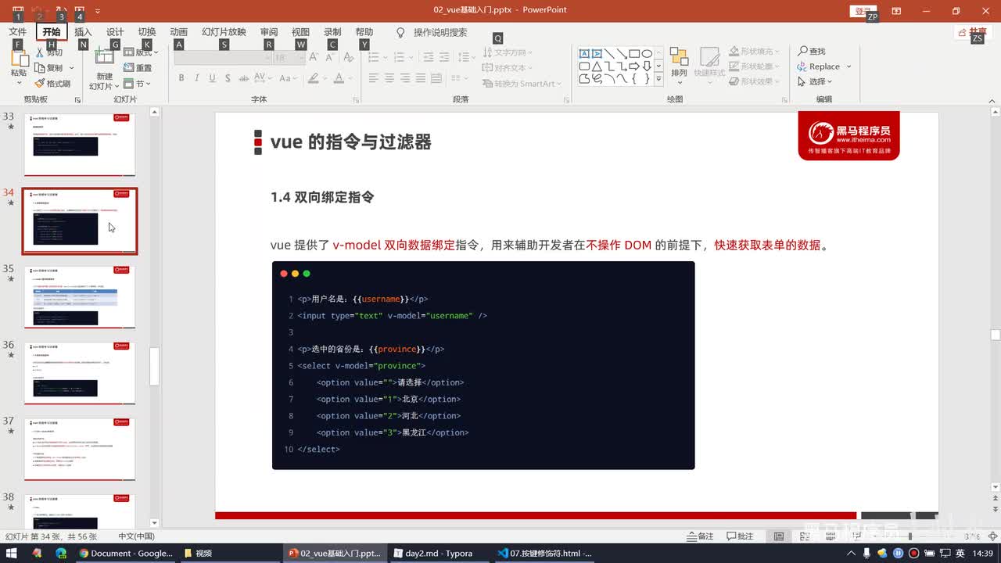Open the Change Case (Aa) dropdown

pos(289,78)
